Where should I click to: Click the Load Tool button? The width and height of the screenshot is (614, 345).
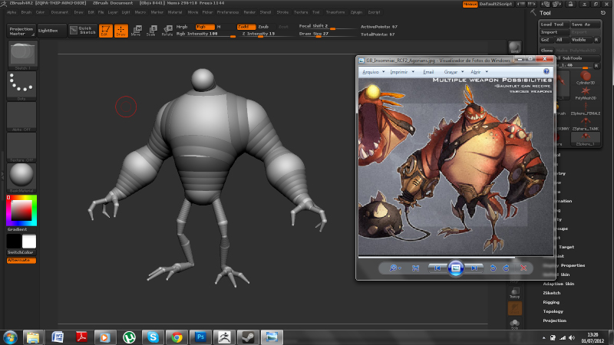553,25
